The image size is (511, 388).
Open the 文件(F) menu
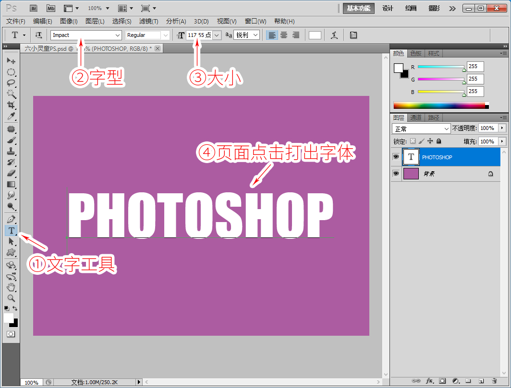(x=16, y=21)
